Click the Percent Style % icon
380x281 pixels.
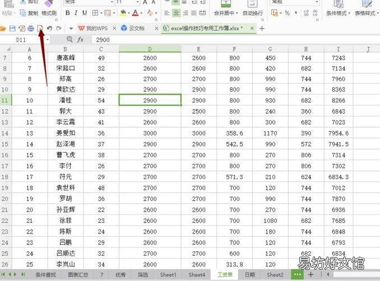287,13
